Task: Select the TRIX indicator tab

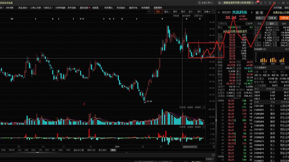Action: (x=68, y=150)
